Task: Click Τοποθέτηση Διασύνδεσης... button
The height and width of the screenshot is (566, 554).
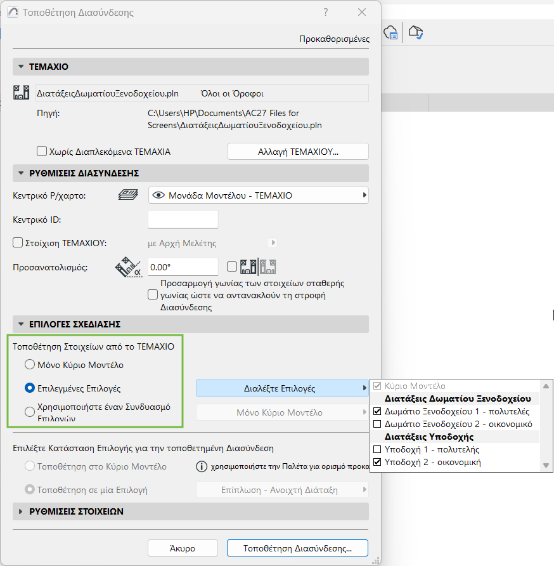Action: coord(297,548)
